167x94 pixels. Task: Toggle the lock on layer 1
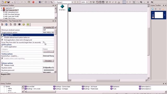[x=153, y=17]
